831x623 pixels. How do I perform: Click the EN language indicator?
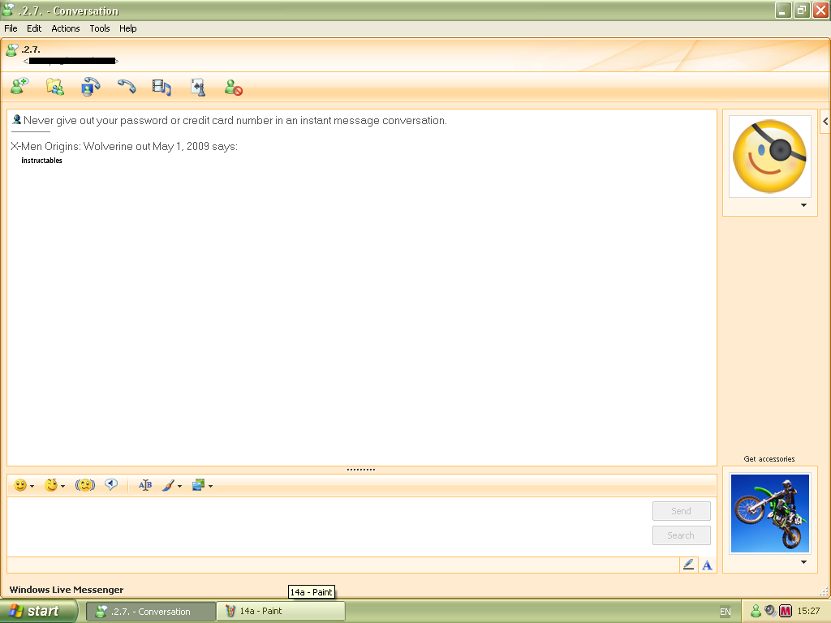(x=725, y=612)
